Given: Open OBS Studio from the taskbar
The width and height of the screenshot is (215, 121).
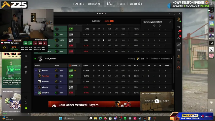Looking at the screenshot, I should (120, 118).
